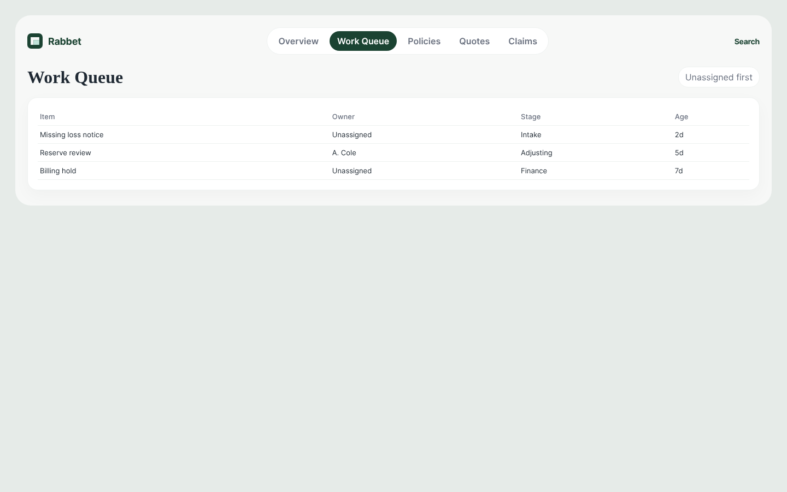The height and width of the screenshot is (492, 787).
Task: Toggle the Unassigned first sort button
Action: click(719, 77)
